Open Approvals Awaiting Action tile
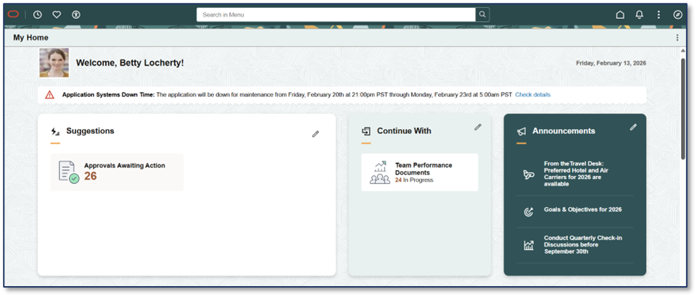 click(117, 172)
